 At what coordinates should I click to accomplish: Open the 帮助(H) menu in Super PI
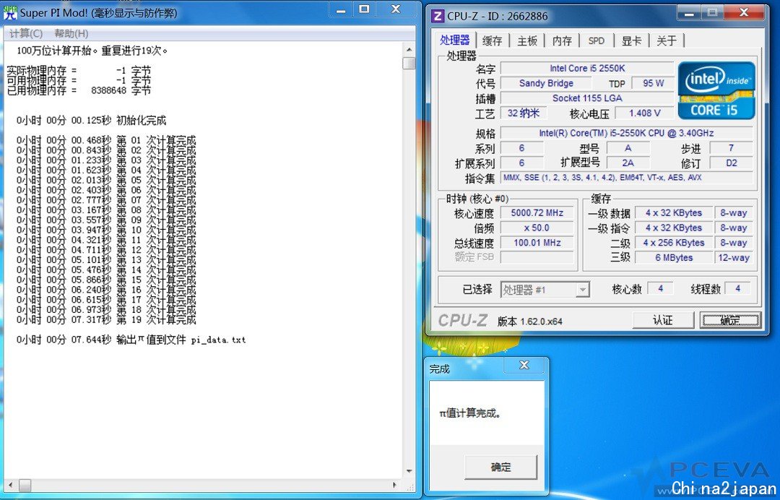71,33
